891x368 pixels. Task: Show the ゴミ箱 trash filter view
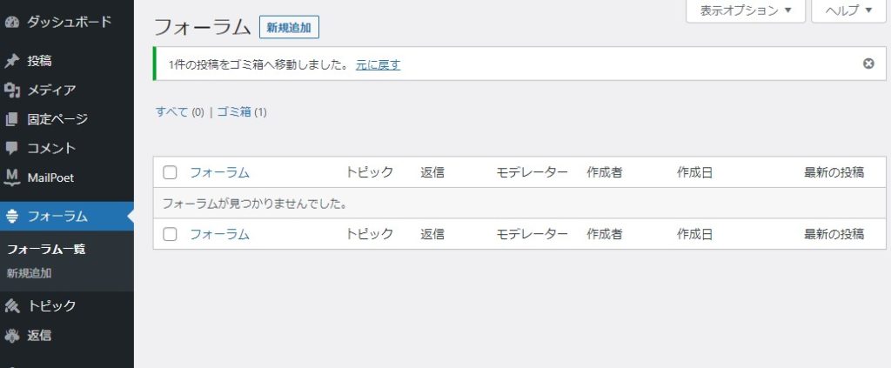point(233,111)
